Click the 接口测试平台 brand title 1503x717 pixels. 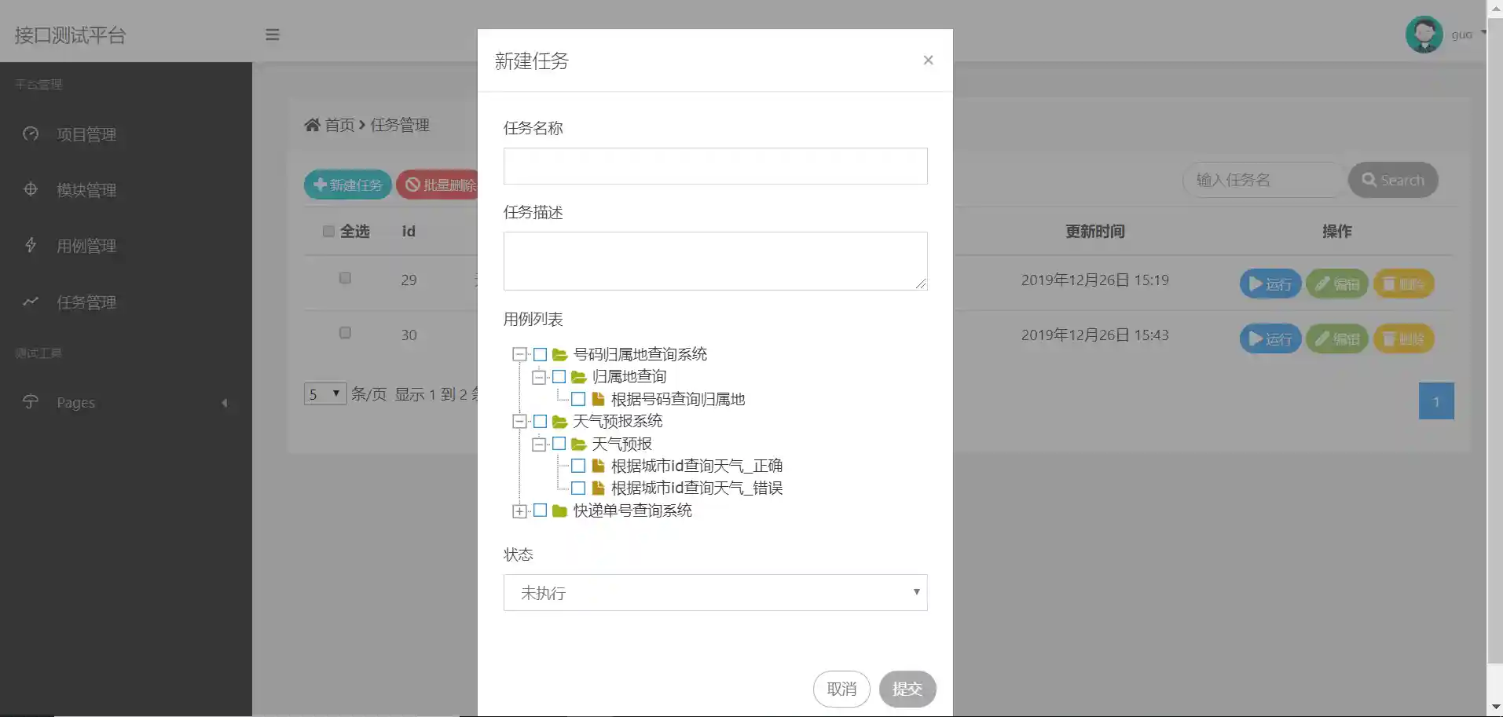click(71, 35)
